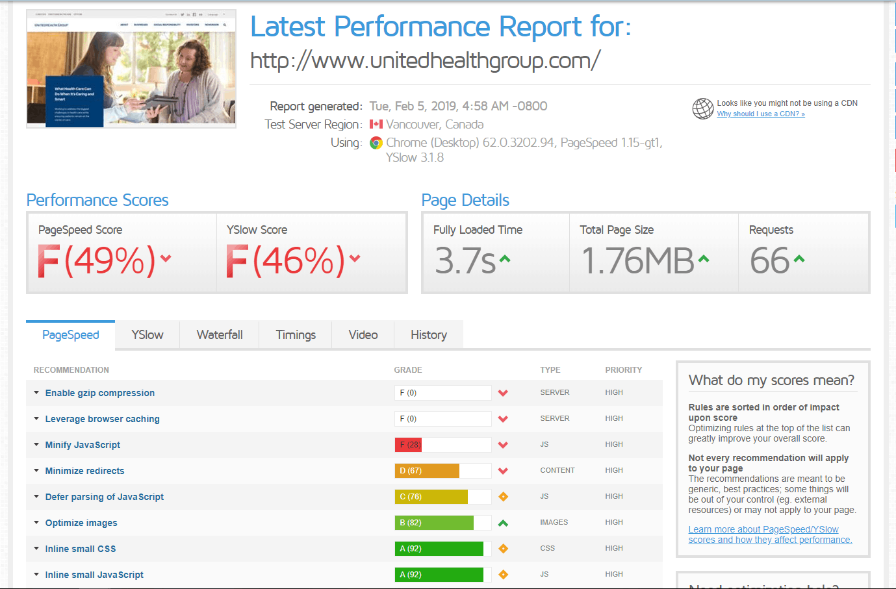Click the Canadian flag icon
This screenshot has width=896, height=589.
376,124
